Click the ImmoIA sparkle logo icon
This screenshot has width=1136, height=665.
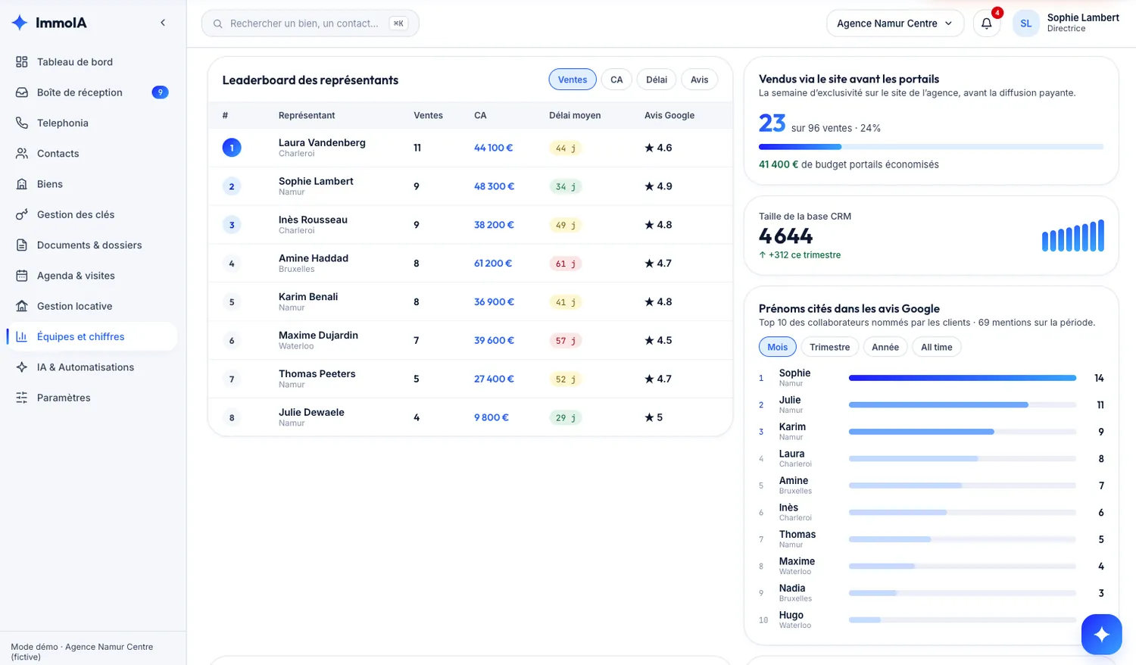click(x=20, y=23)
